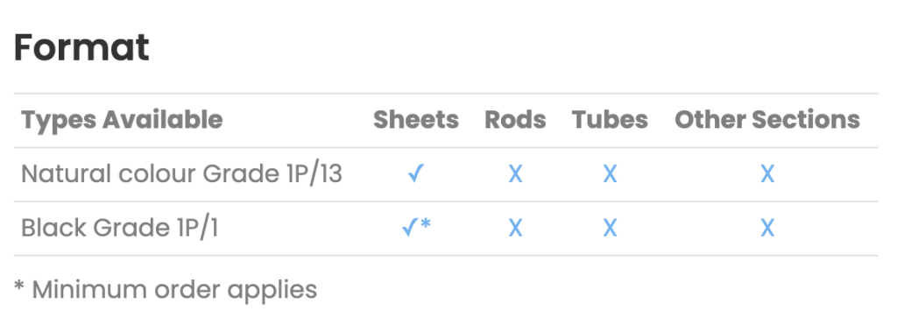This screenshot has width=897, height=332.
Task: Click the asterisk beside Black Grade checkmark
Action: [x=426, y=223]
